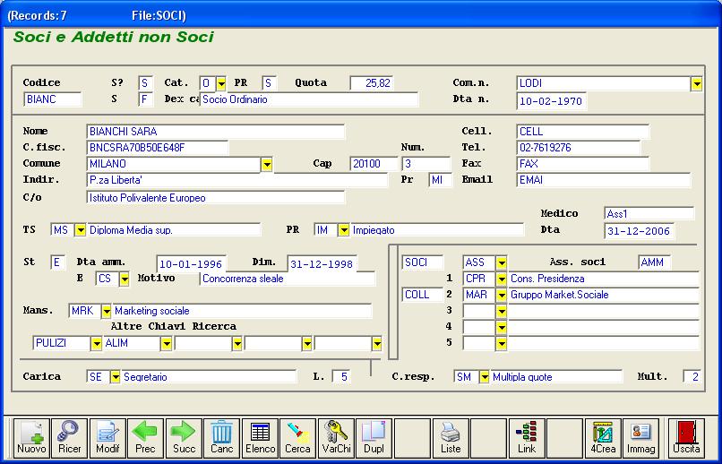The height and width of the screenshot is (464, 722).
Task: Expand the empty row 3 group dropdown
Action: point(502,311)
